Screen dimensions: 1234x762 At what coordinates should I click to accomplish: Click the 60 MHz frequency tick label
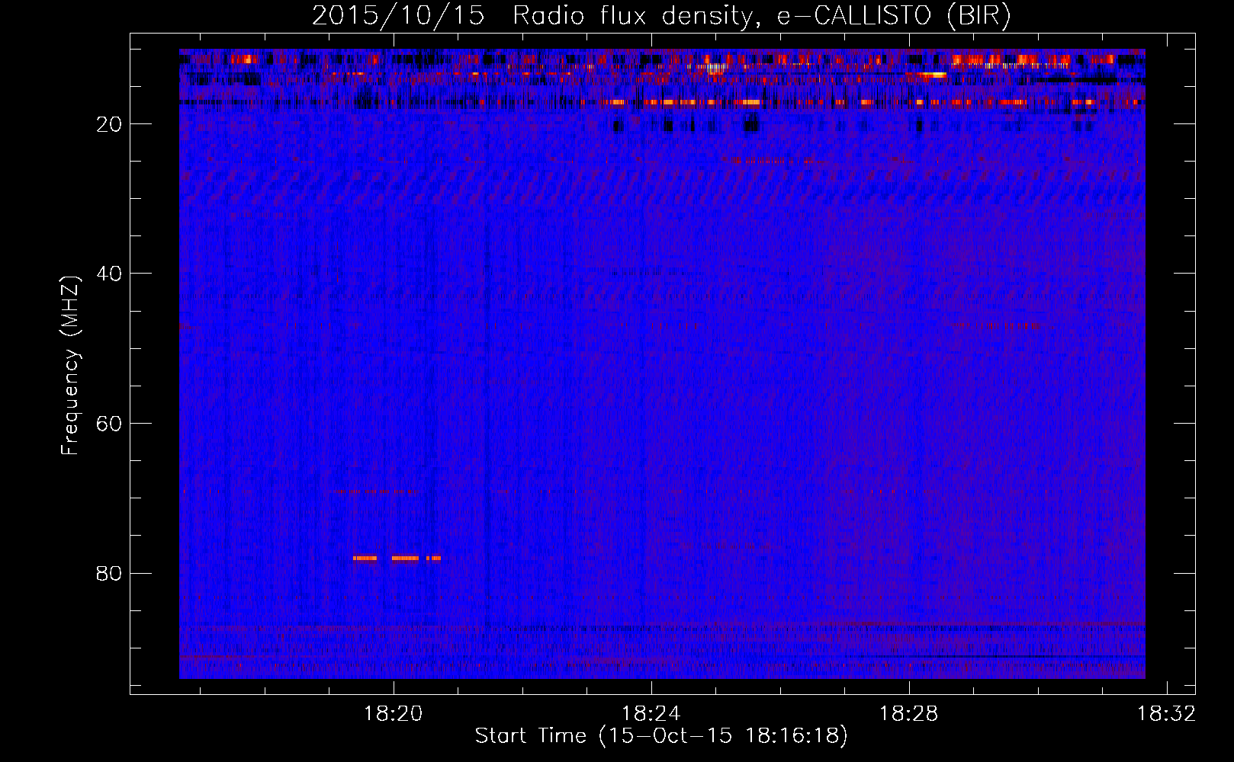[x=109, y=424]
